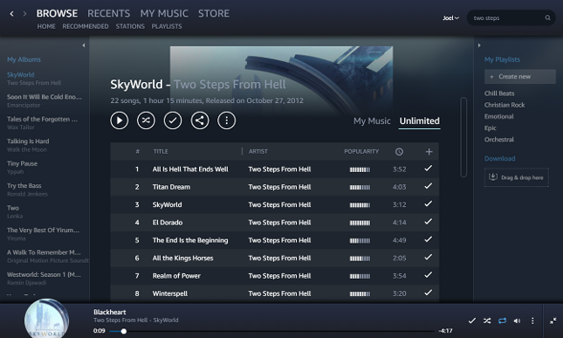
Task: Toggle shuffle in the player bar
Action: pos(487,321)
